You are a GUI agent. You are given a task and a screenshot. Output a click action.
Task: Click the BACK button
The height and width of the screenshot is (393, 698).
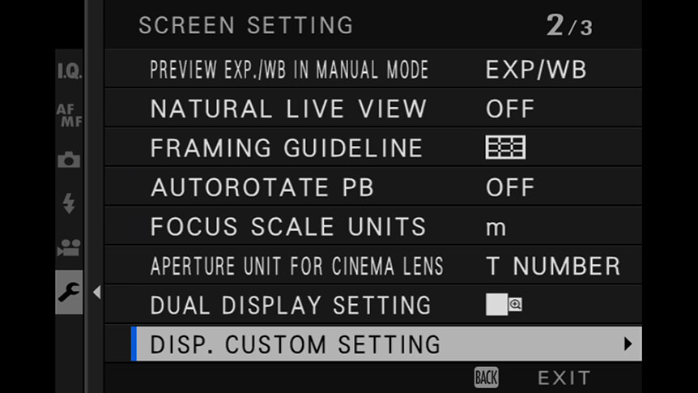tap(486, 378)
